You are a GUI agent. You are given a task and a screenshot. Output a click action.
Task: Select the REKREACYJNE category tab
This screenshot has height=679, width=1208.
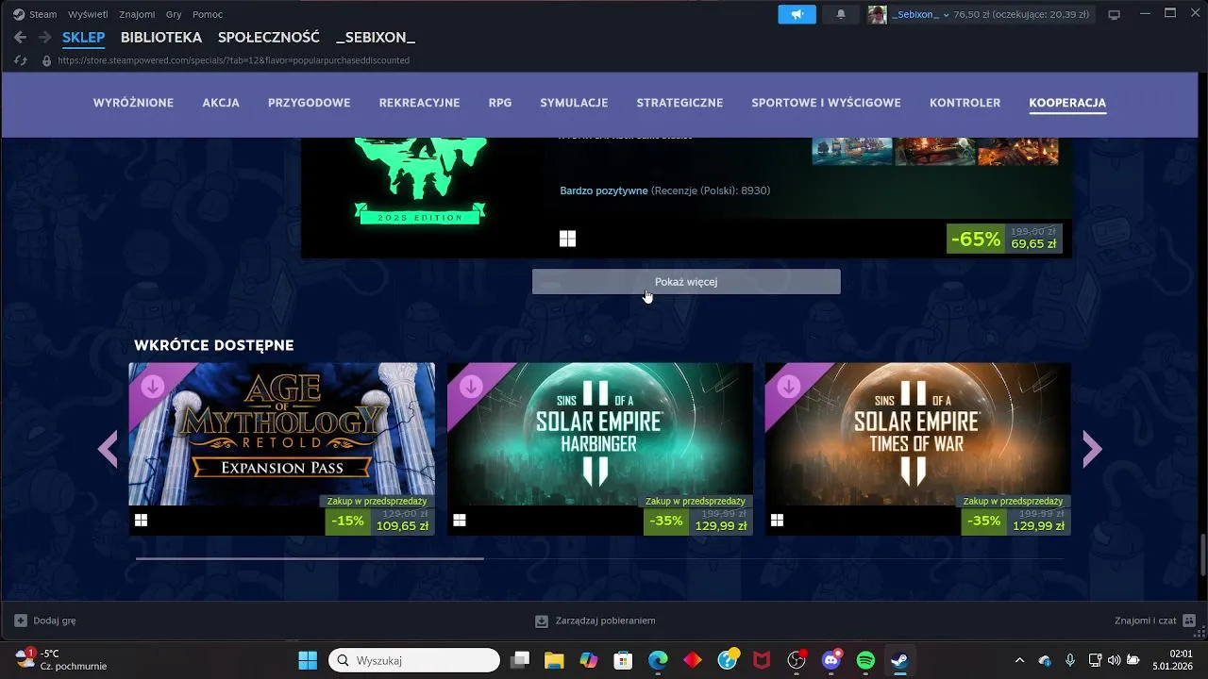[419, 103]
